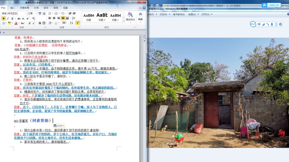
Task: Toggle Underline formatting in Word
Action: (12, 18)
